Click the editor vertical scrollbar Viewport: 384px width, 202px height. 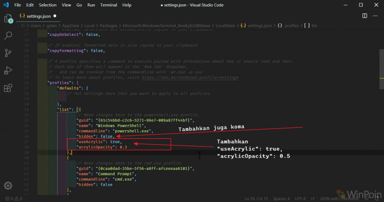pyautogui.click(x=381, y=69)
